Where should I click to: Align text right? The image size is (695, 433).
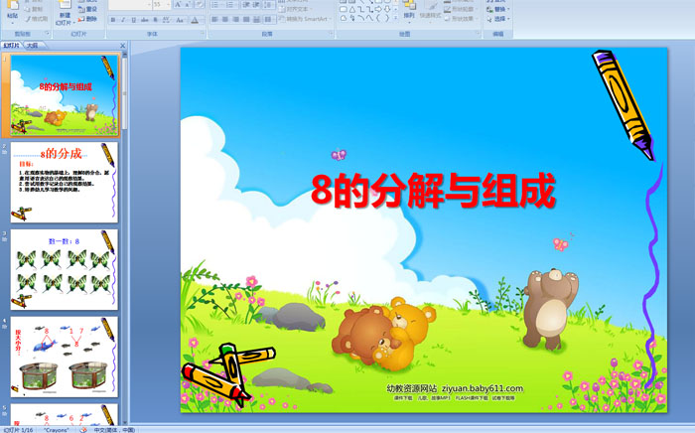coord(236,20)
